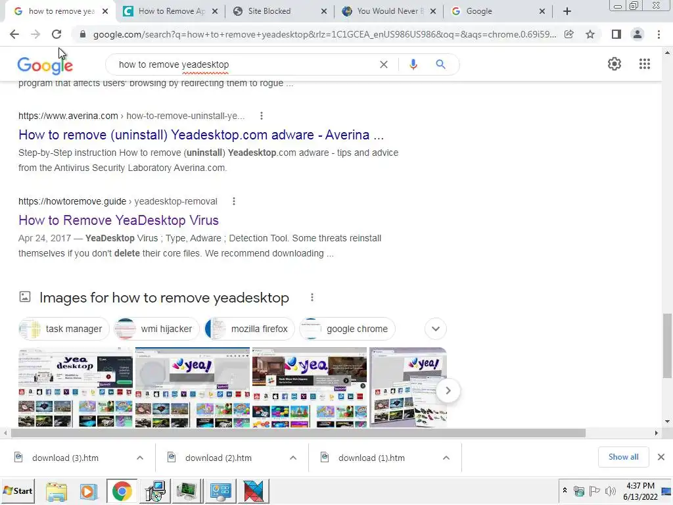This screenshot has width=673, height=505.
Task: Open third yea! image thumbnail
Action: pos(310,387)
